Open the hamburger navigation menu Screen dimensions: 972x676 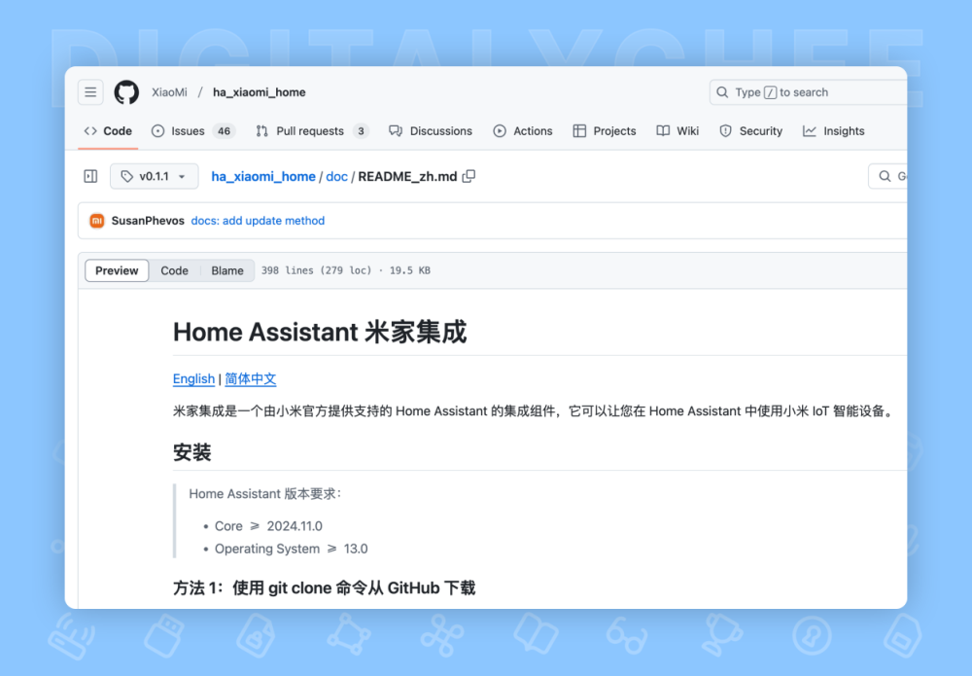point(90,92)
